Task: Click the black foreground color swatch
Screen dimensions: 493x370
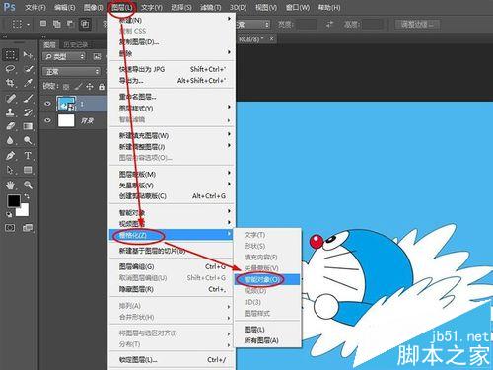Action: point(14,200)
